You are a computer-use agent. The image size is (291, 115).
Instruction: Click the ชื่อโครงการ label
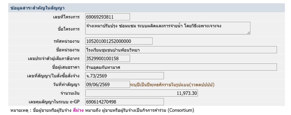pyautogui.click(x=69, y=29)
